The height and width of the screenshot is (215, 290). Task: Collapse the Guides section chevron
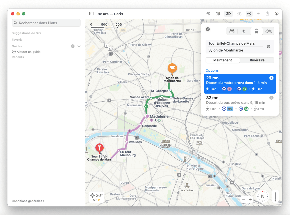pyautogui.click(x=79, y=46)
